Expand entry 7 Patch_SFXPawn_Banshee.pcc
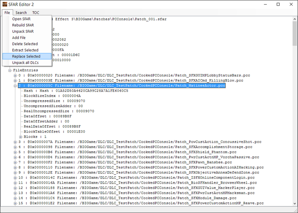The height and width of the screenshot is (213, 298). point(15,162)
